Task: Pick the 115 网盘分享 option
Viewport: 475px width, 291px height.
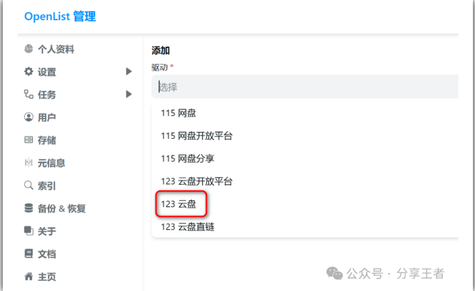Action: pos(187,158)
